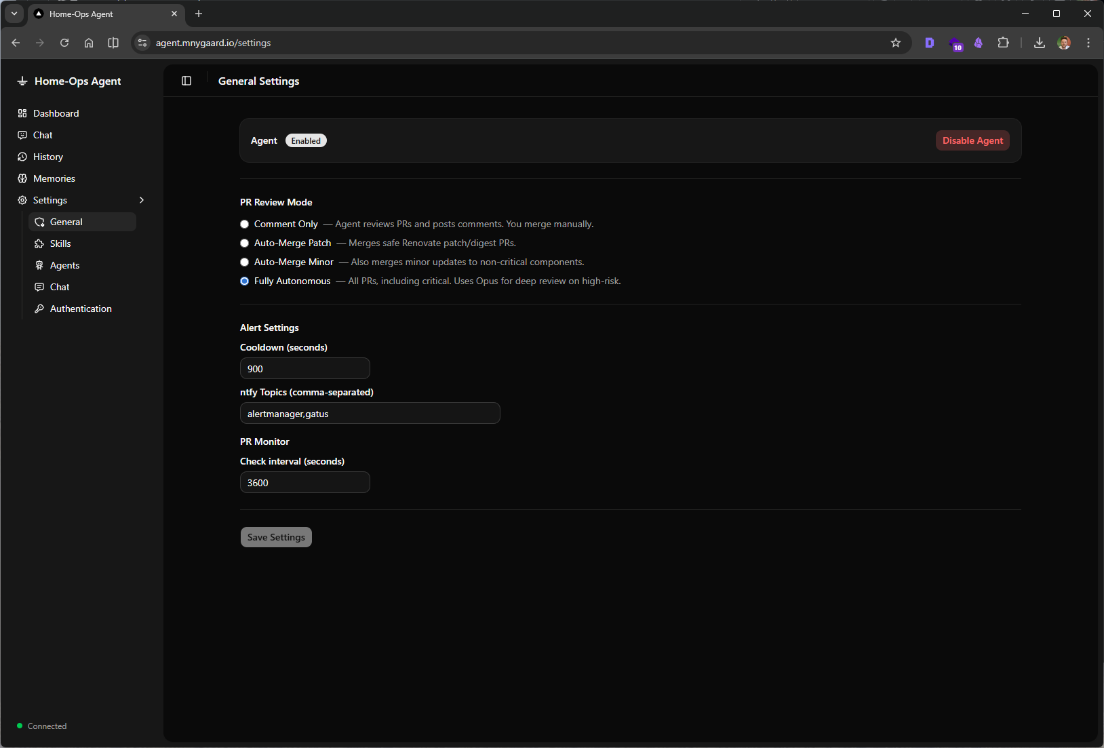
Task: Click the browser home icon
Action: pyautogui.click(x=89, y=43)
